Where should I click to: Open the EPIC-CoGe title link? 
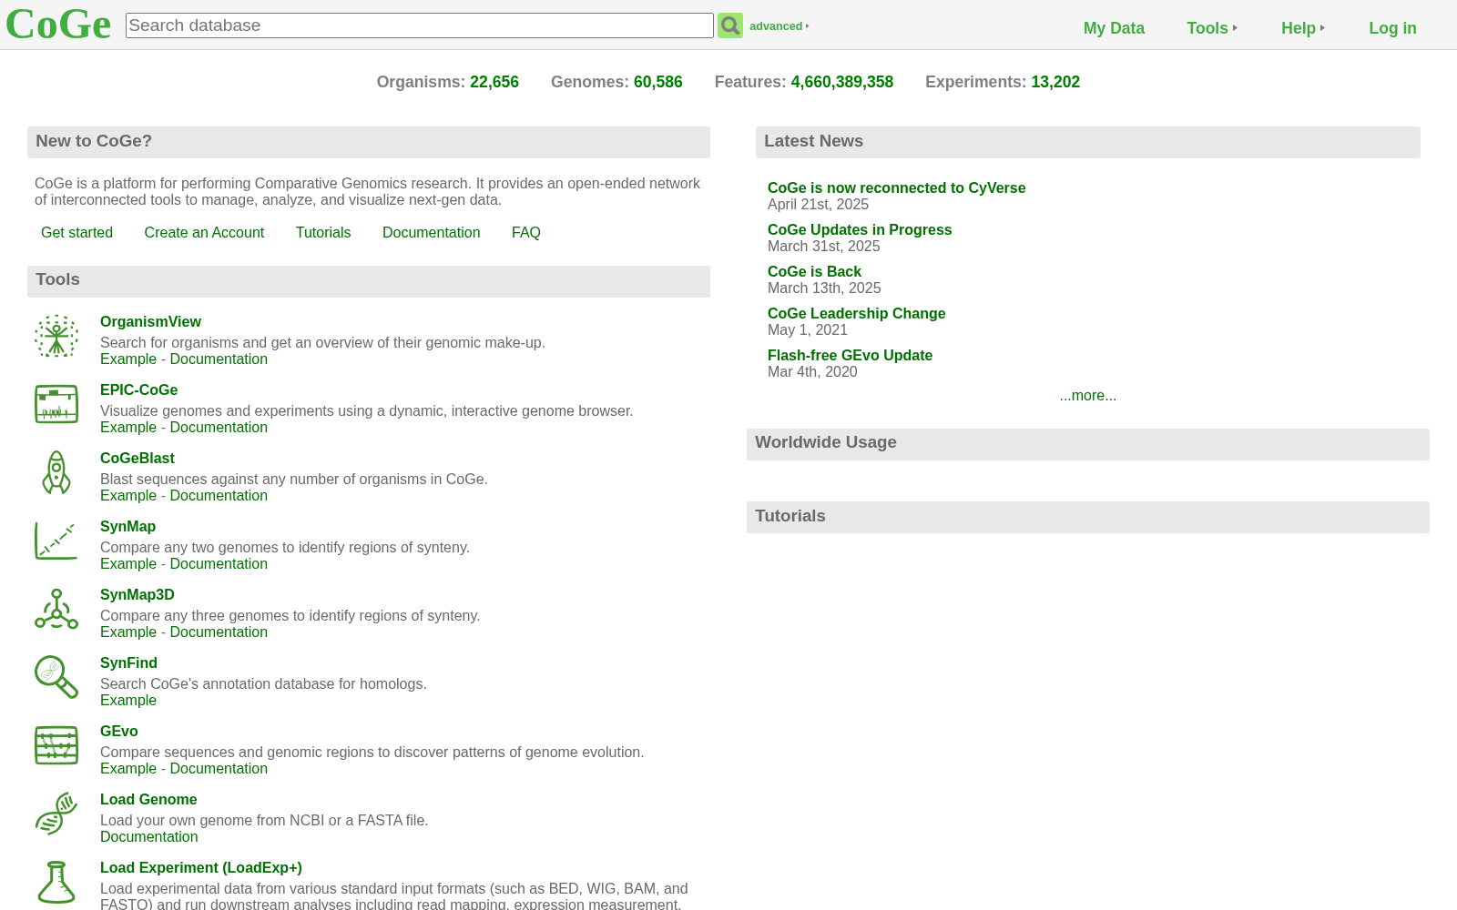click(x=138, y=390)
